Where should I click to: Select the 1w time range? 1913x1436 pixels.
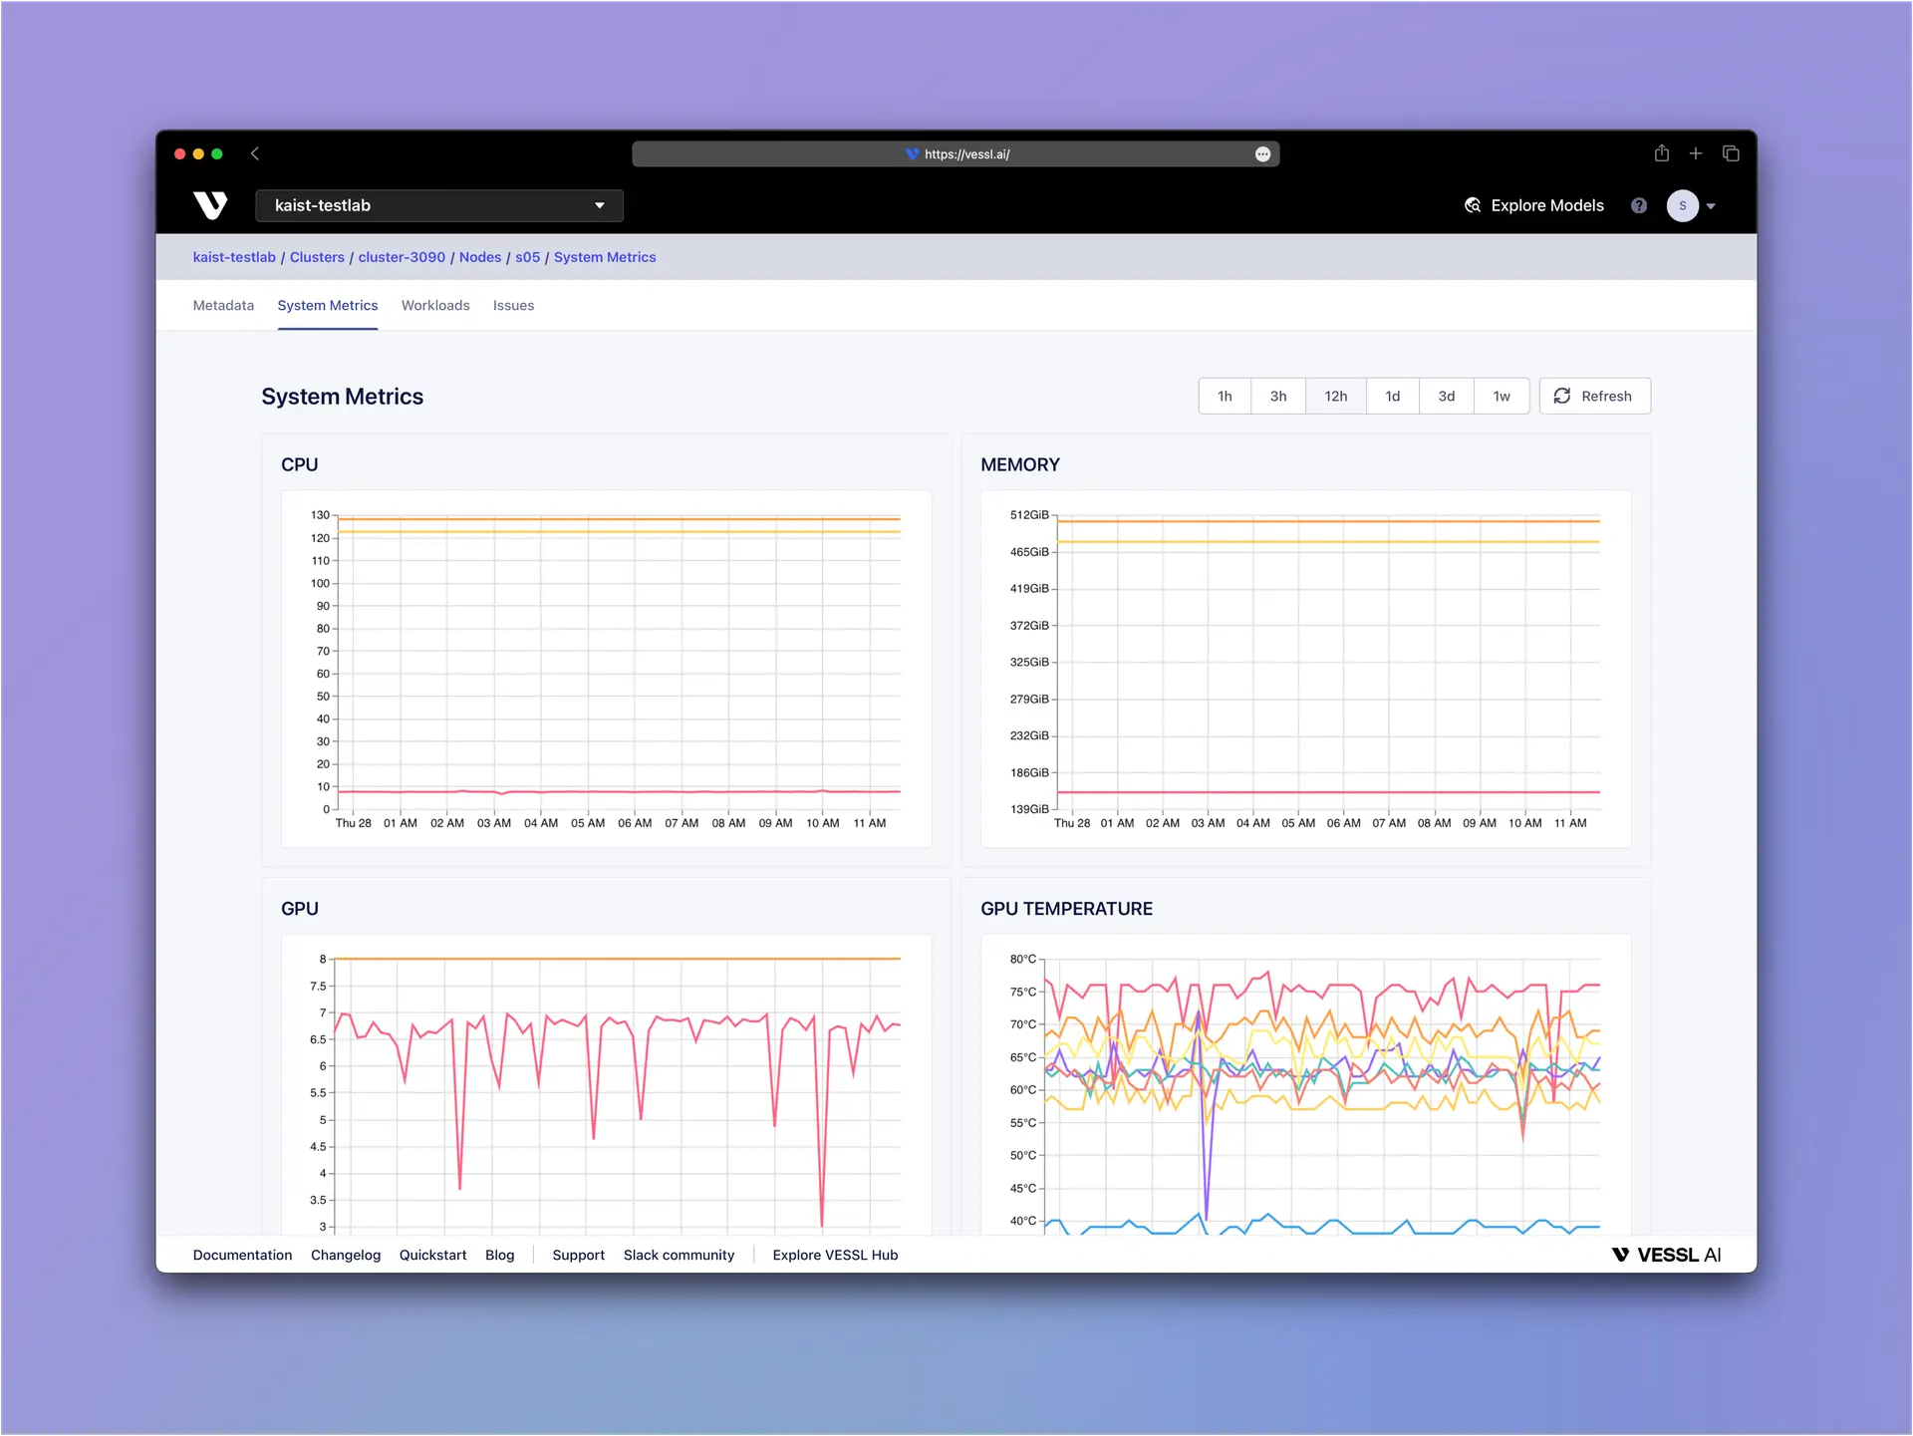click(1501, 397)
